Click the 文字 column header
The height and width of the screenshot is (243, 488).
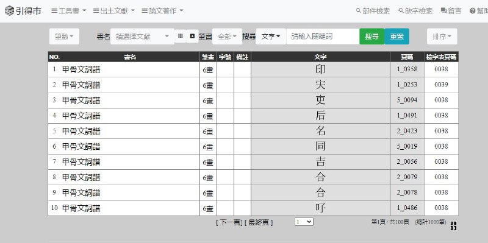pyautogui.click(x=320, y=57)
